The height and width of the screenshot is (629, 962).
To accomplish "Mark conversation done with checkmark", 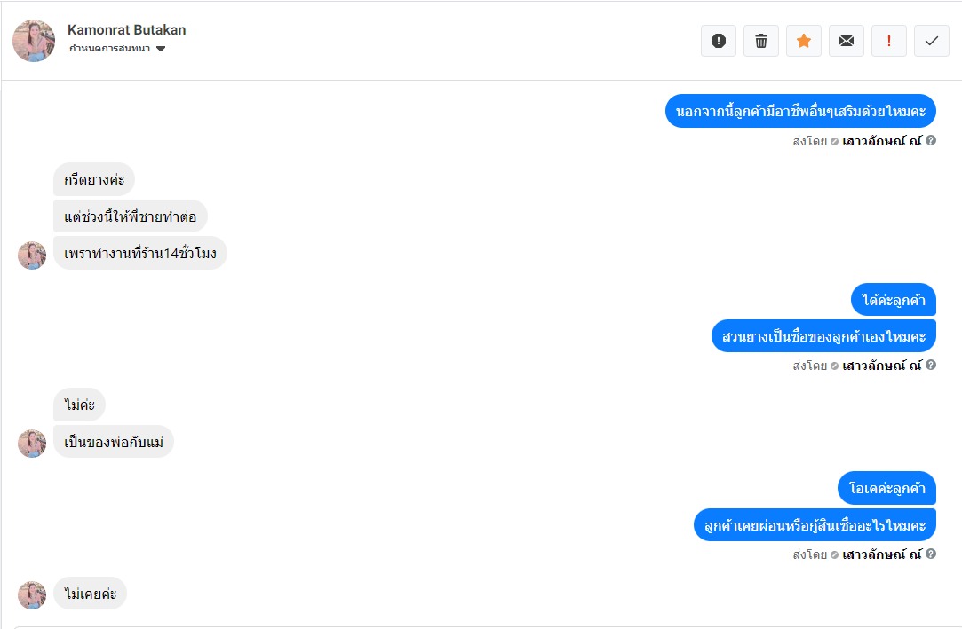I will (x=932, y=41).
